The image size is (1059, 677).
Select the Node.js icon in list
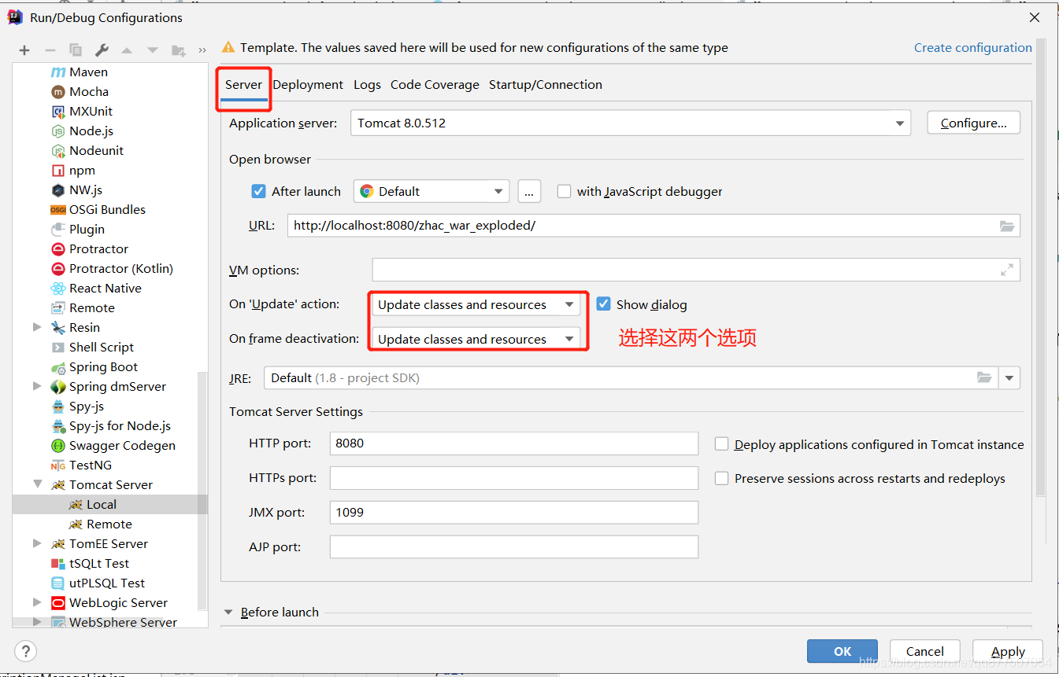(58, 131)
